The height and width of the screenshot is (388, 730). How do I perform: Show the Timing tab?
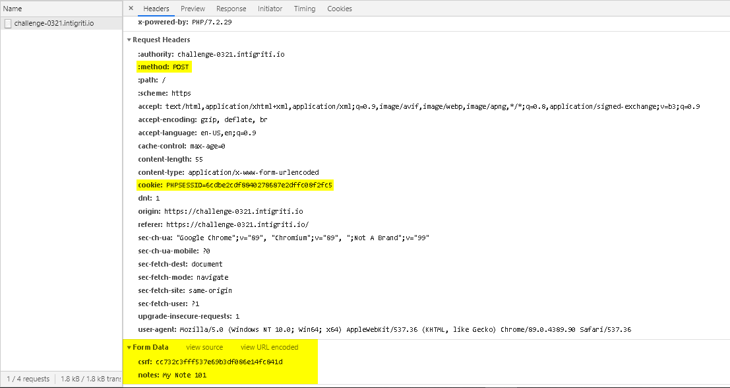click(304, 9)
